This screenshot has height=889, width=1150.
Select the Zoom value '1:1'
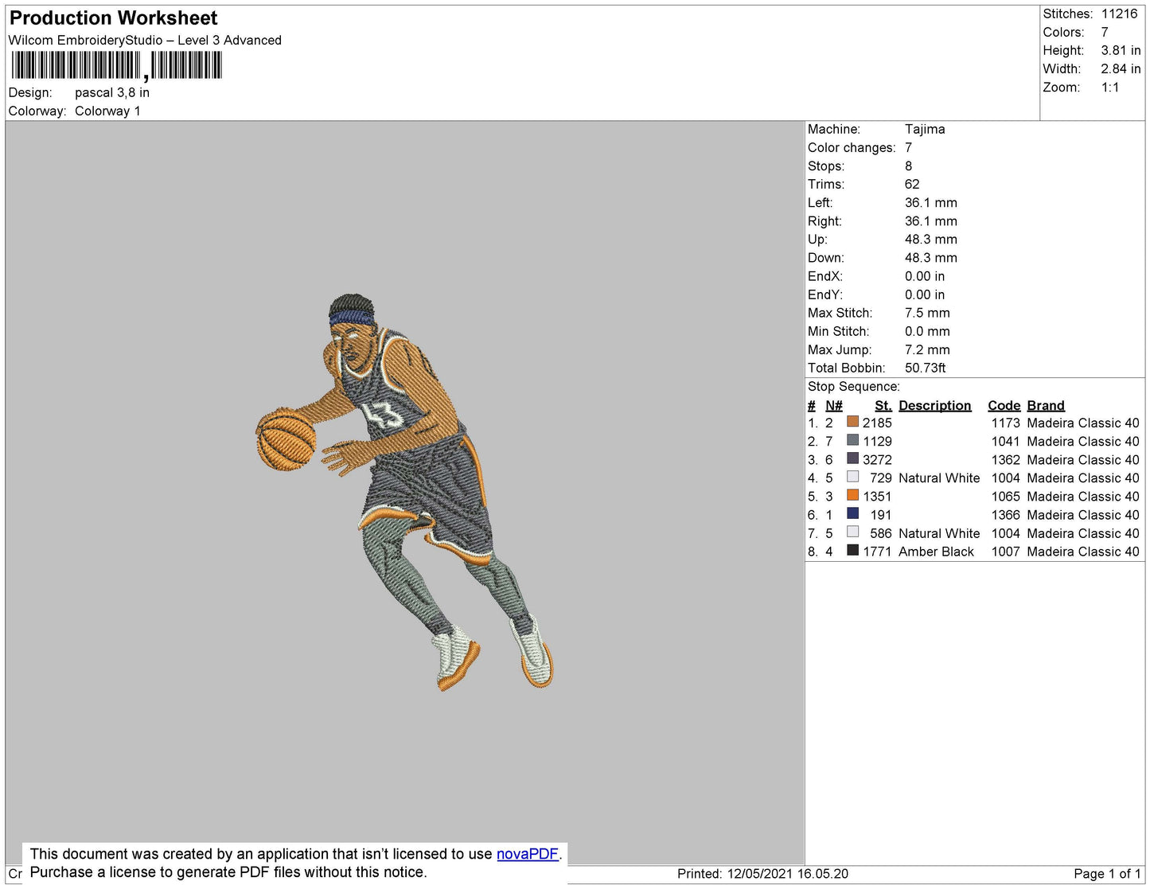(1110, 88)
